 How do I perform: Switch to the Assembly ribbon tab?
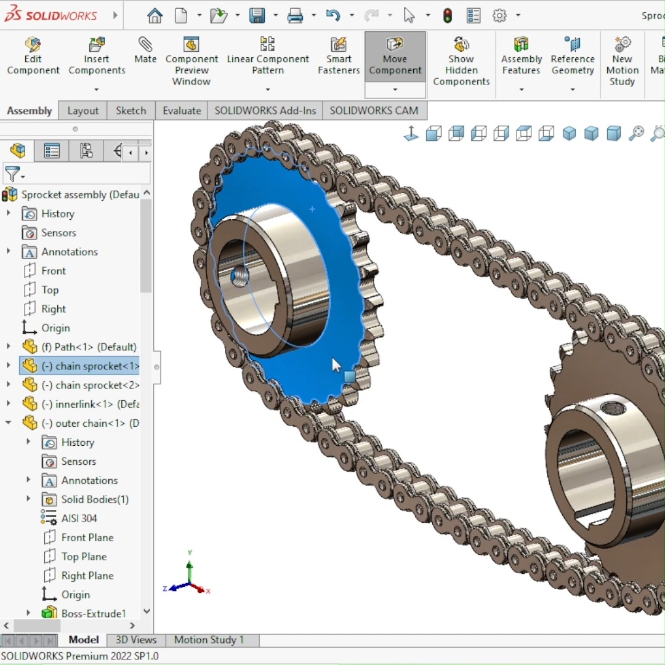(x=30, y=111)
